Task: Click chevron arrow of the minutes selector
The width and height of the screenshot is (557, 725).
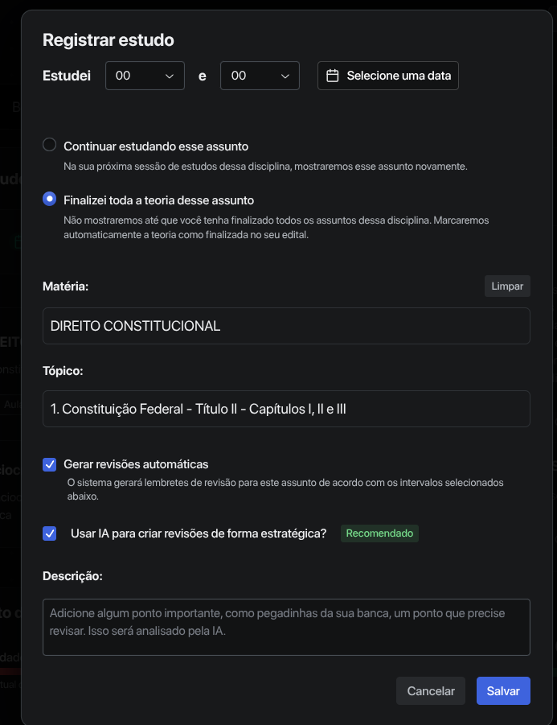Action: coord(285,76)
